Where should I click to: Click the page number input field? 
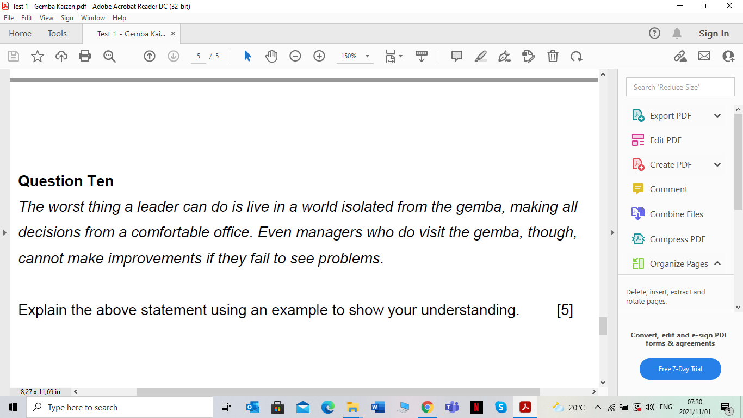199,56
